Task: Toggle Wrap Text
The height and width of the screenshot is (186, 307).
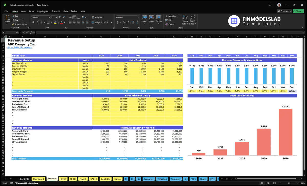Action: point(97,17)
